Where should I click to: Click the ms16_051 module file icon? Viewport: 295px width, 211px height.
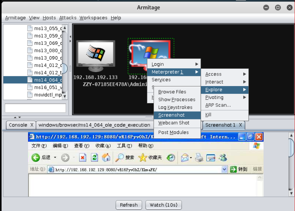(30, 87)
